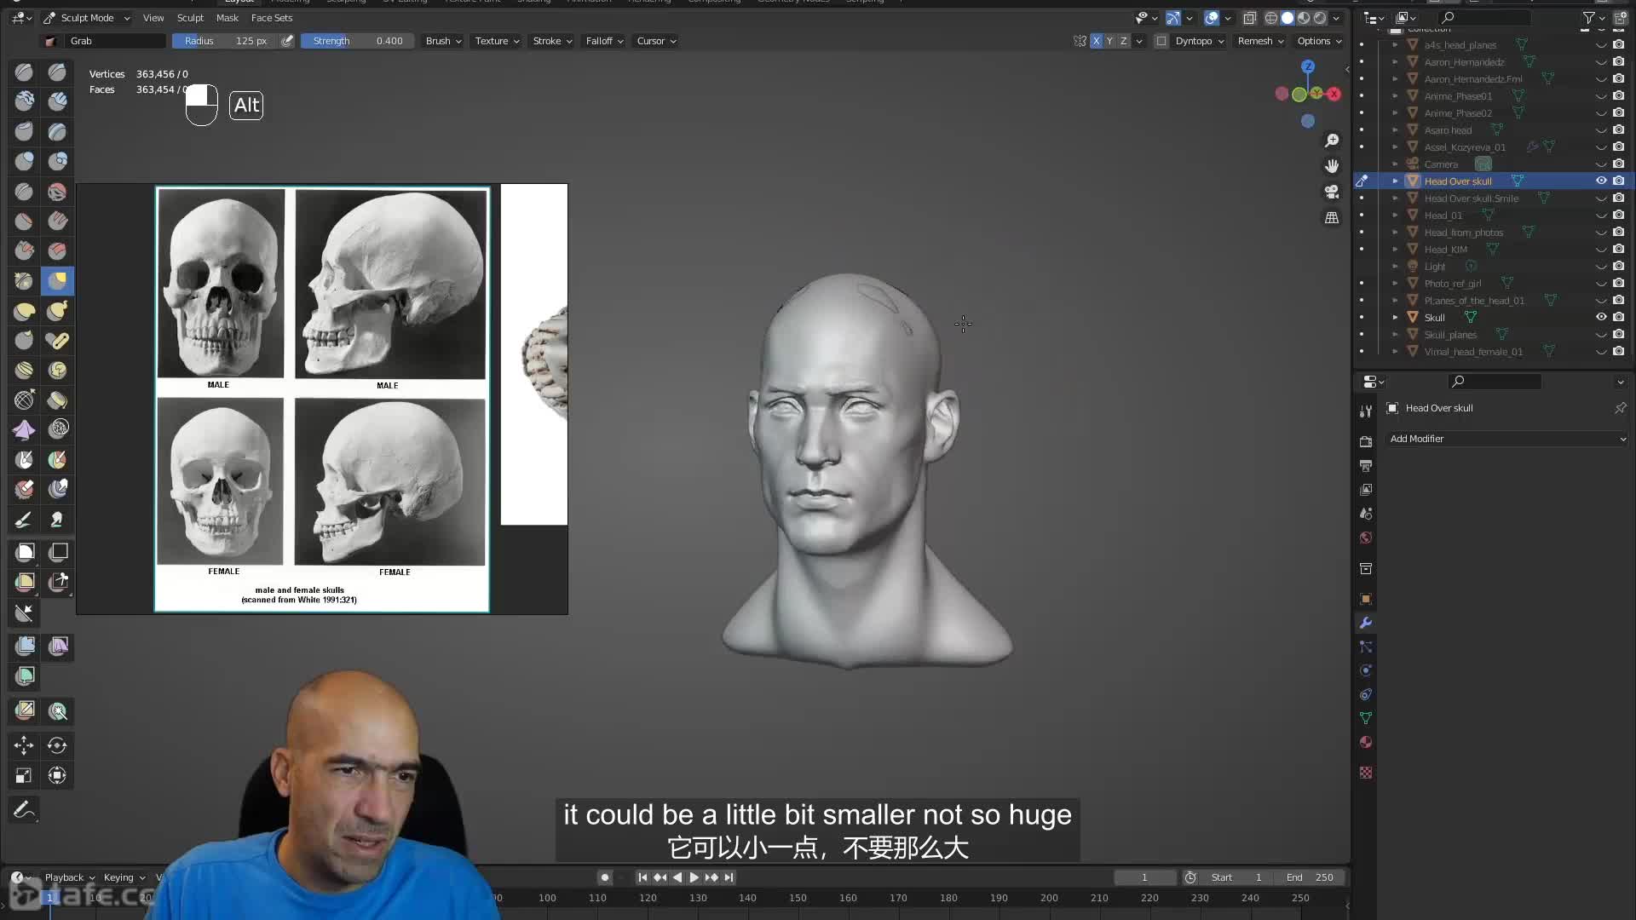Open the Render properties tab icon
Viewport: 1636px width, 920px height.
[x=1366, y=441]
